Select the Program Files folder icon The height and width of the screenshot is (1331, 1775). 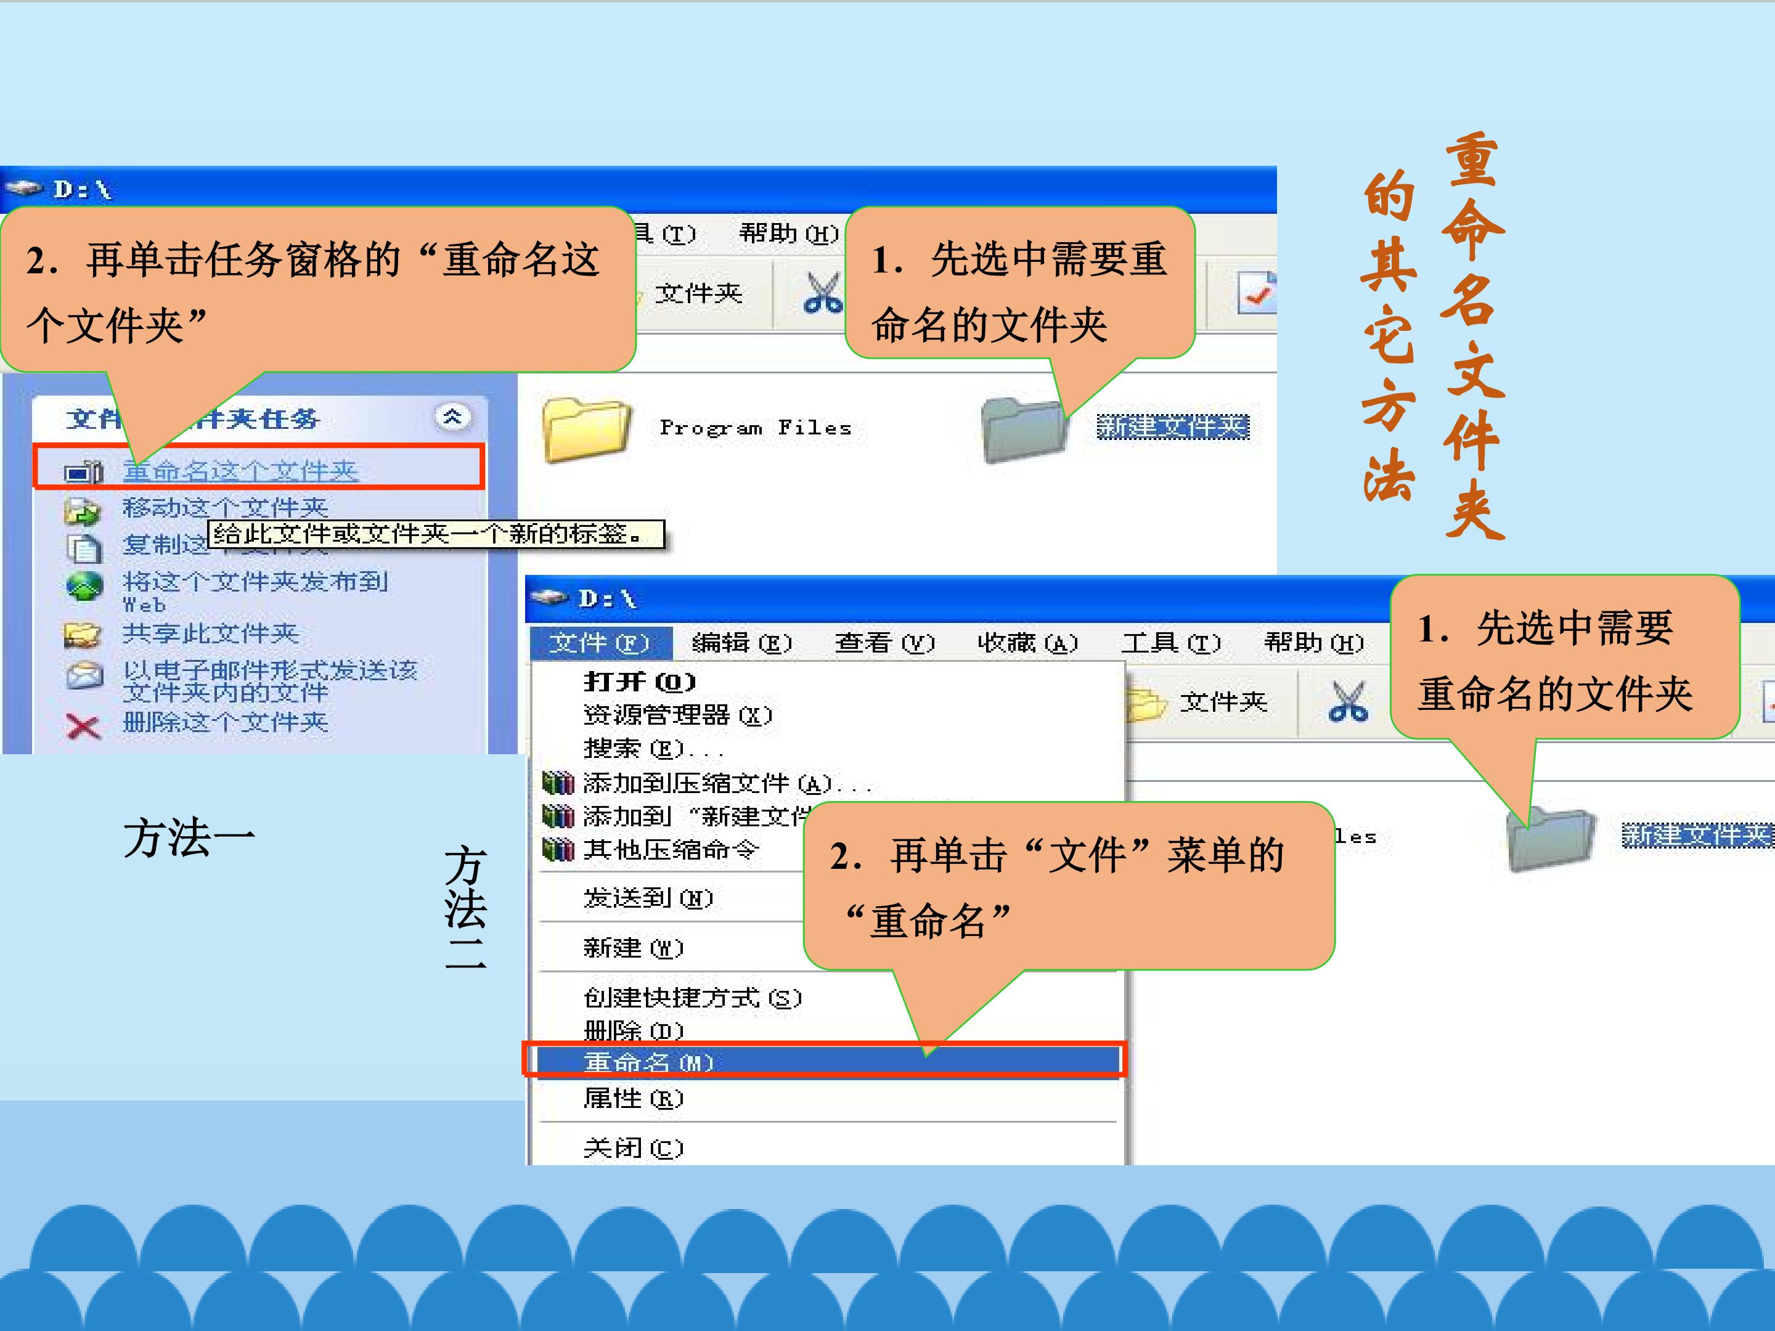(587, 429)
